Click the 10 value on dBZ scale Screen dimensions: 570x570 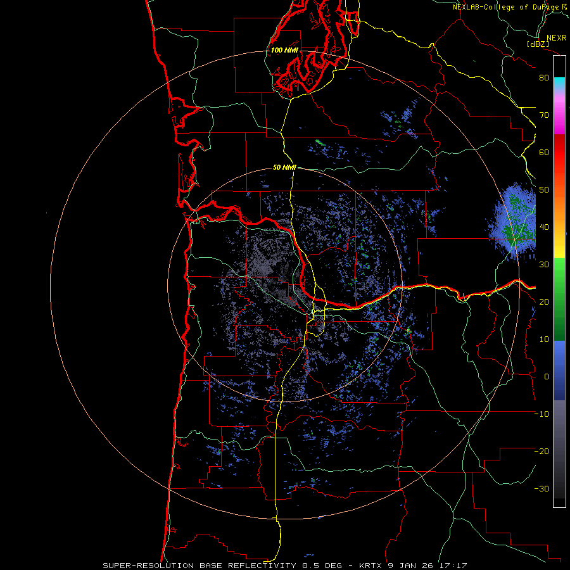(544, 339)
